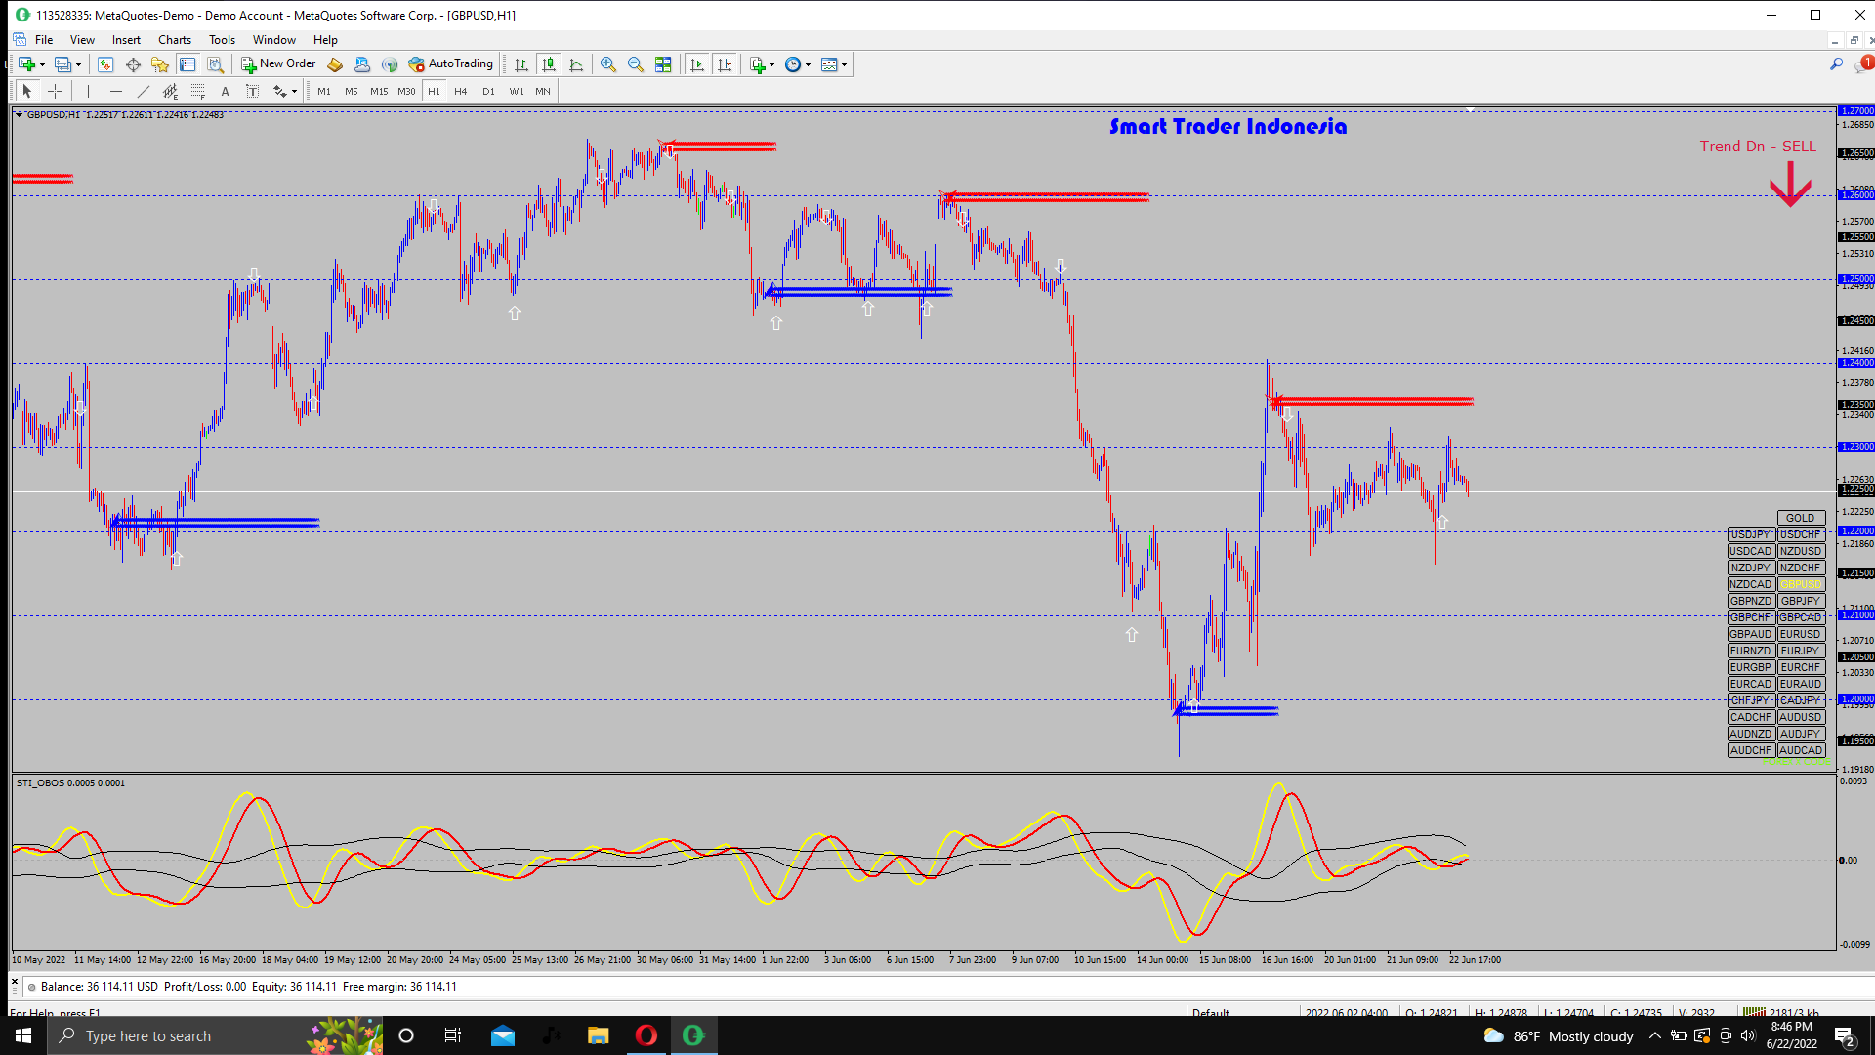
Task: Select the Crosshair cursor tool
Action: click(x=56, y=91)
